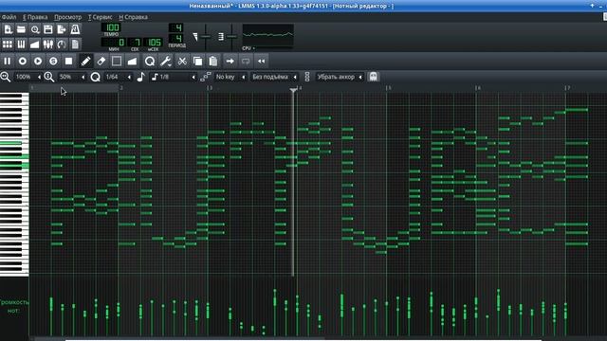
Task: Open the No key dropdown
Action: pyautogui.click(x=230, y=77)
